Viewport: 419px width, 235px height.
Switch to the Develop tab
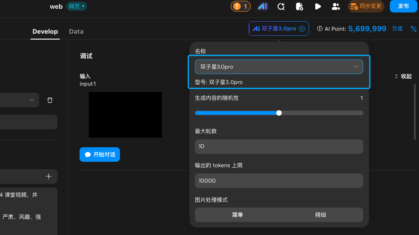(x=45, y=32)
